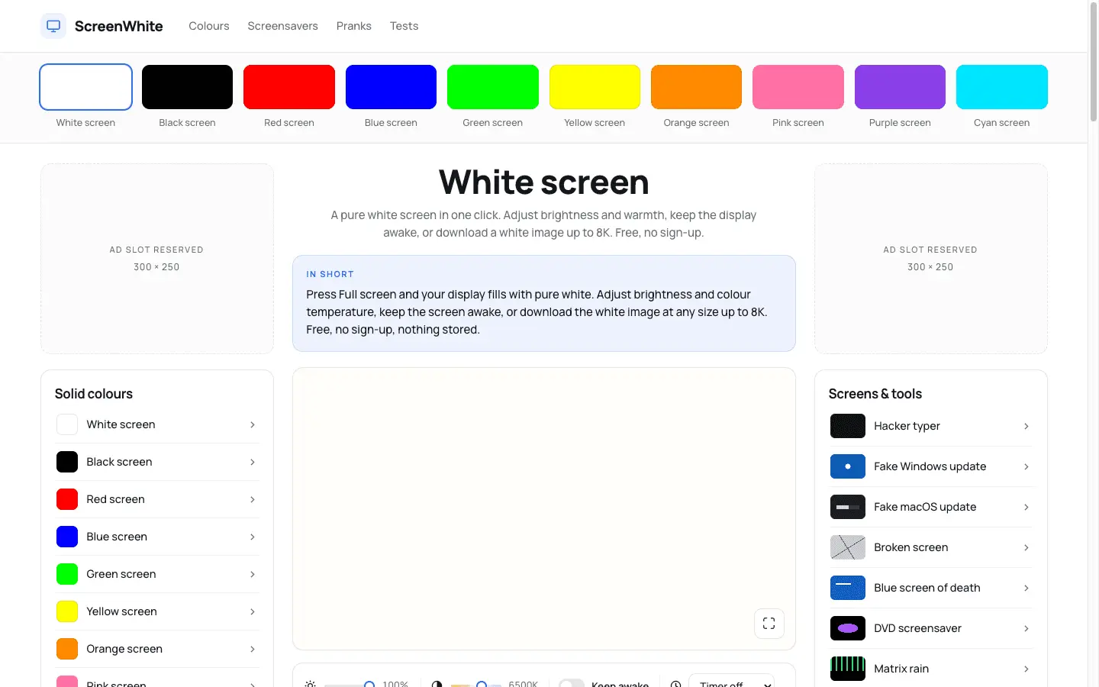The height and width of the screenshot is (687, 1099).
Task: Go to the Tests menu item
Action: (404, 26)
